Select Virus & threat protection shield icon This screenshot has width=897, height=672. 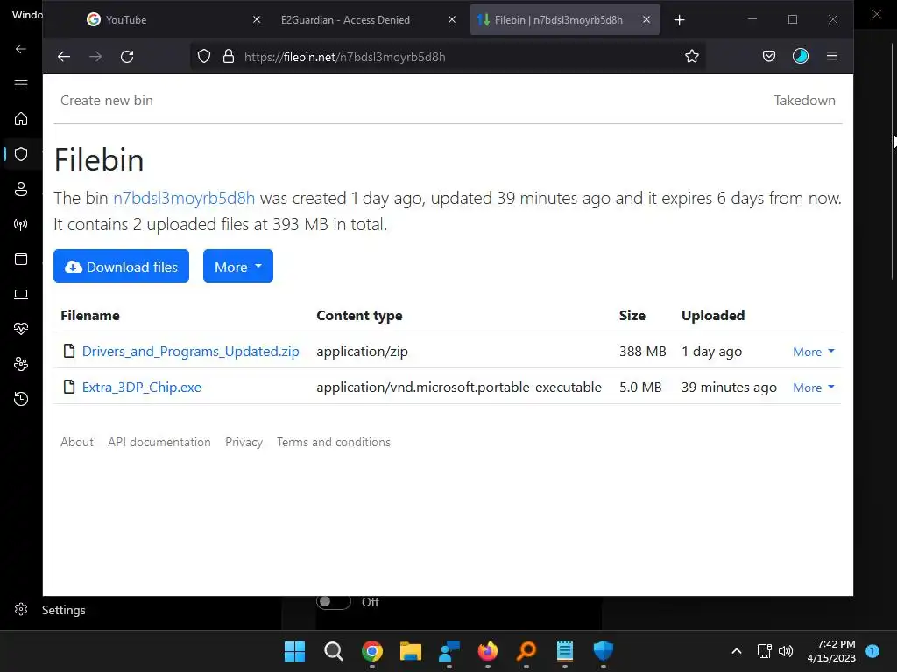pos(21,154)
